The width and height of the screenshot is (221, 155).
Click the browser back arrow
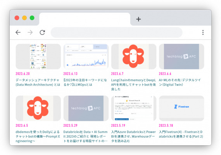coord(18,33)
